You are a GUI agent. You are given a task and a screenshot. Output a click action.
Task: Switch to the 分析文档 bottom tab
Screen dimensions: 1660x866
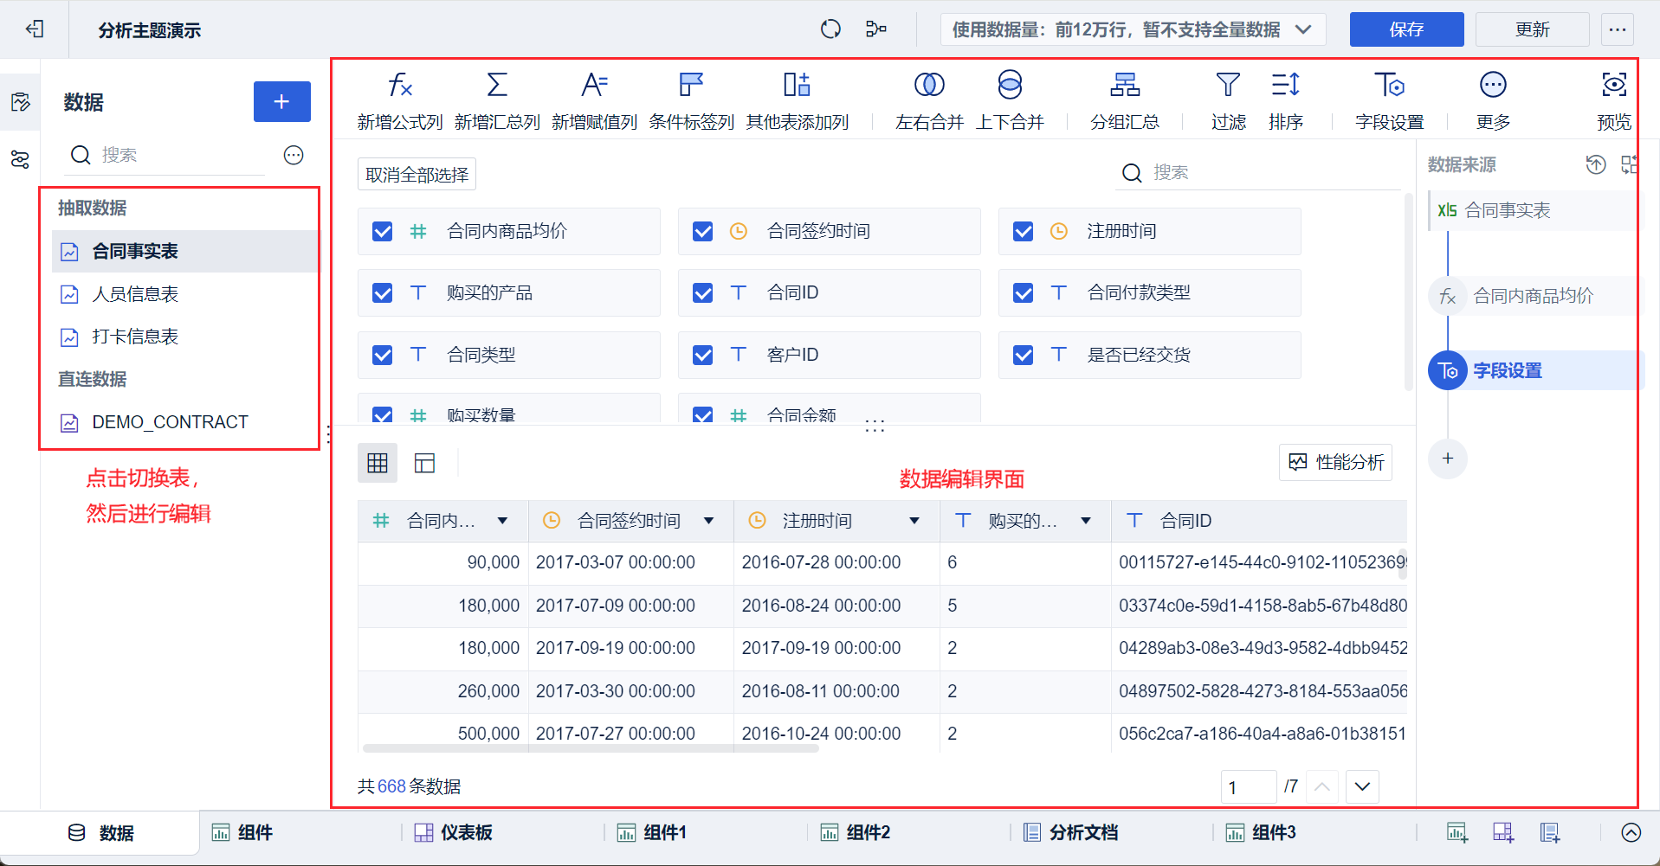(x=1070, y=832)
